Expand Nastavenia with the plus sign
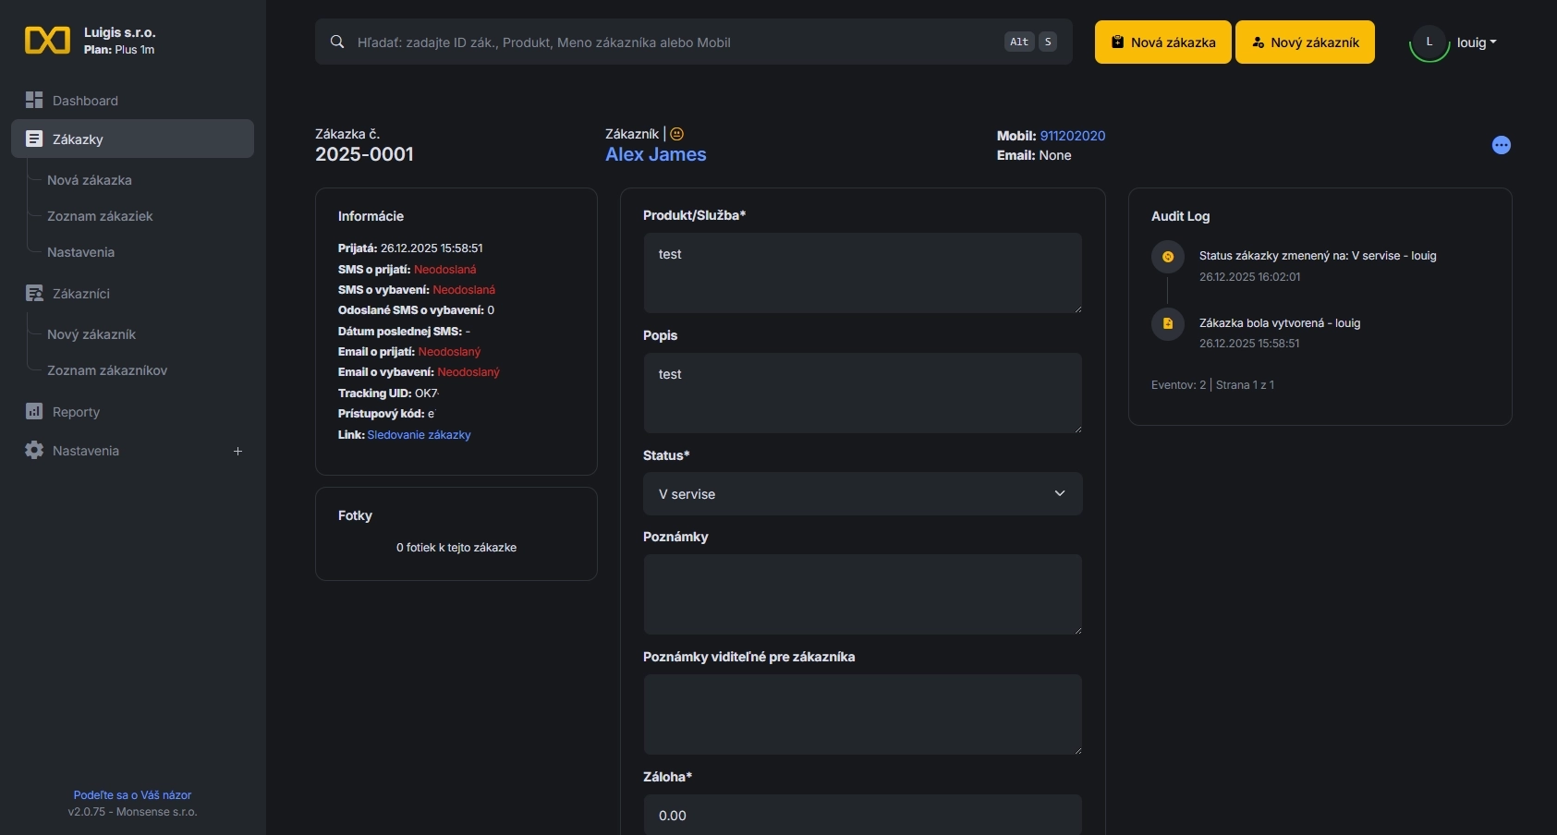 (x=237, y=451)
